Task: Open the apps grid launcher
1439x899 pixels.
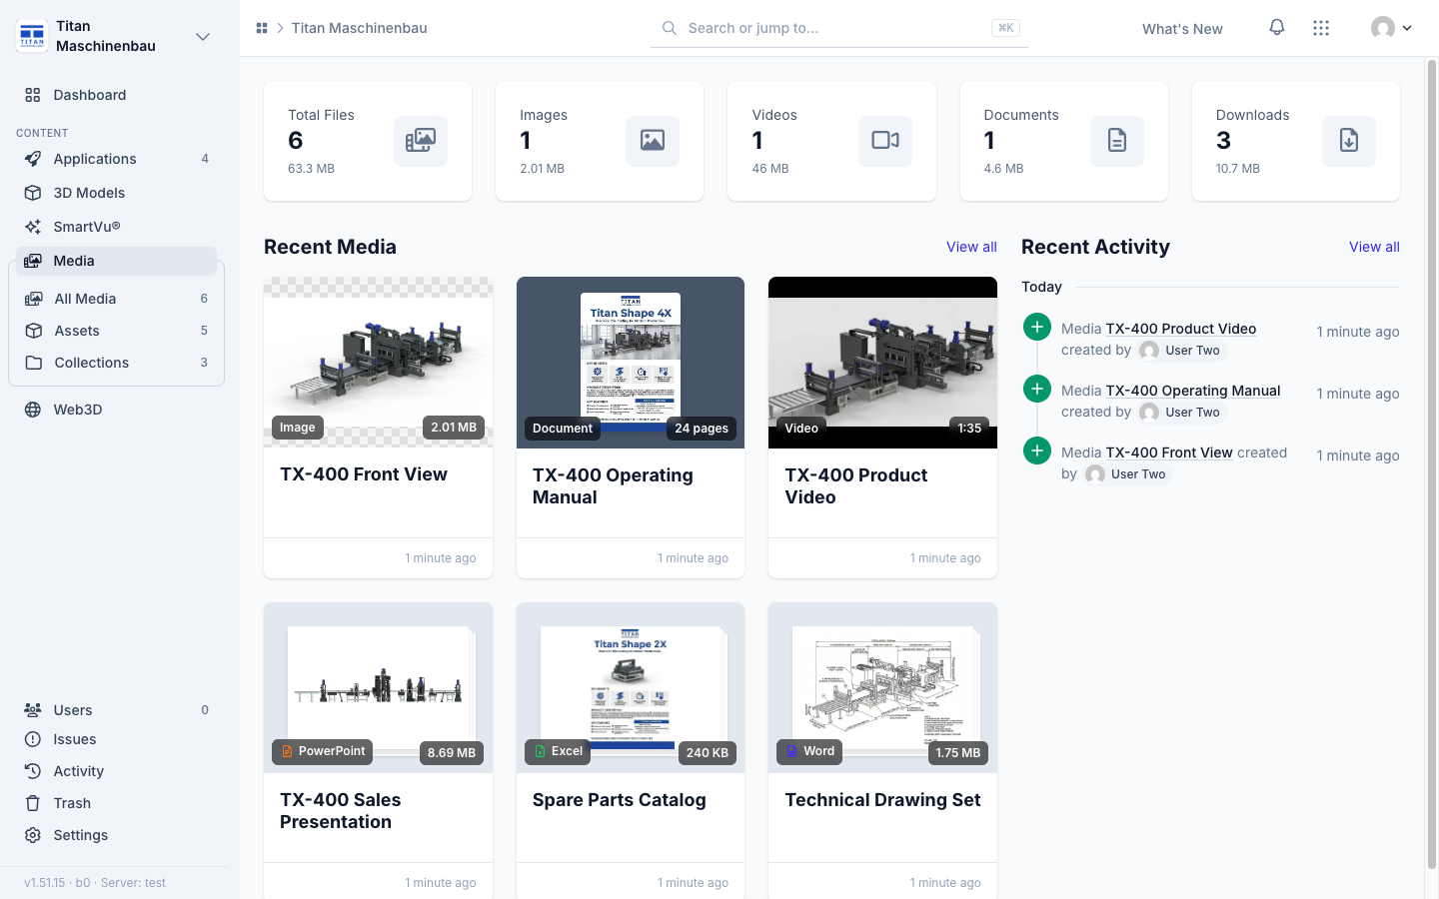Action: click(1321, 28)
